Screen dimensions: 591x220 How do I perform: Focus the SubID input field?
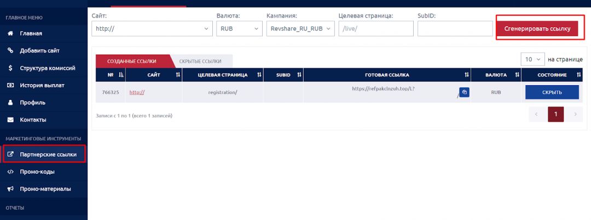455,28
